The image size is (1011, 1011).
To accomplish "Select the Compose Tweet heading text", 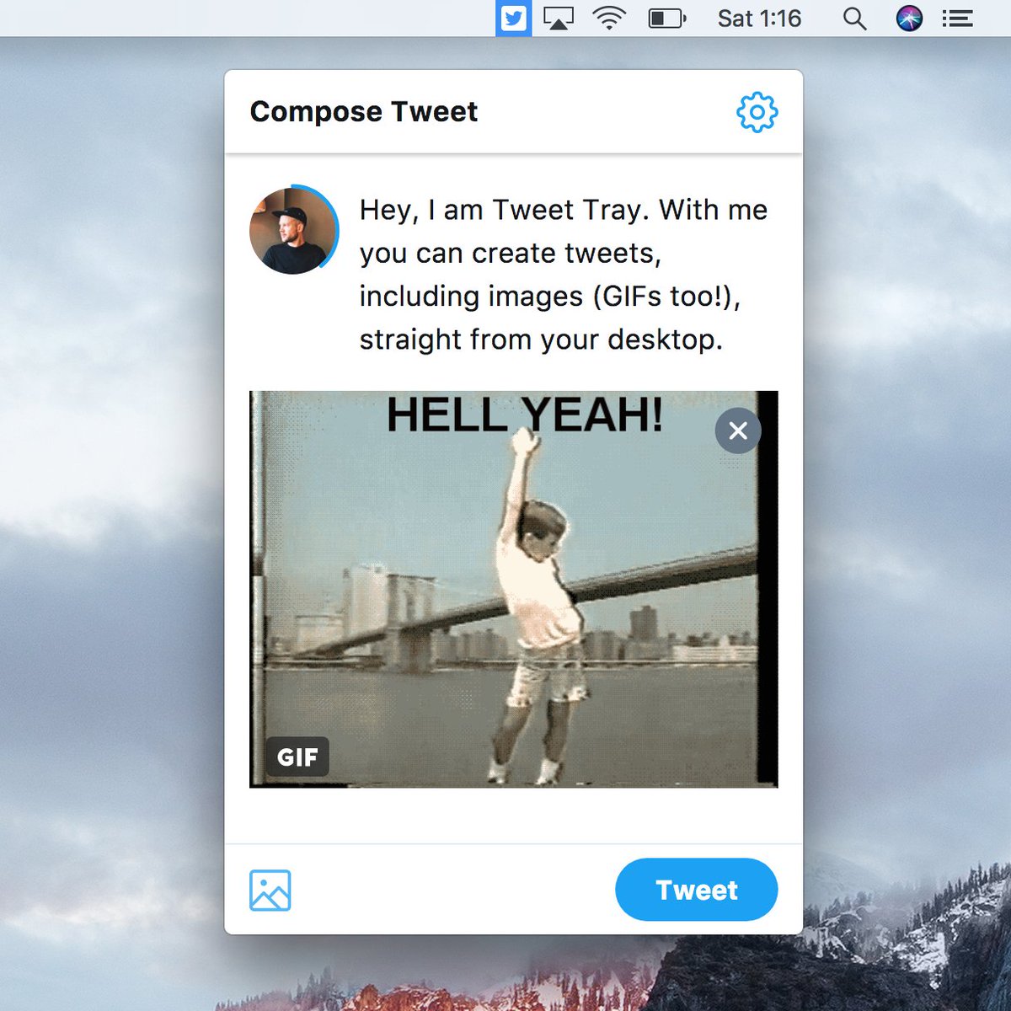I will 364,111.
